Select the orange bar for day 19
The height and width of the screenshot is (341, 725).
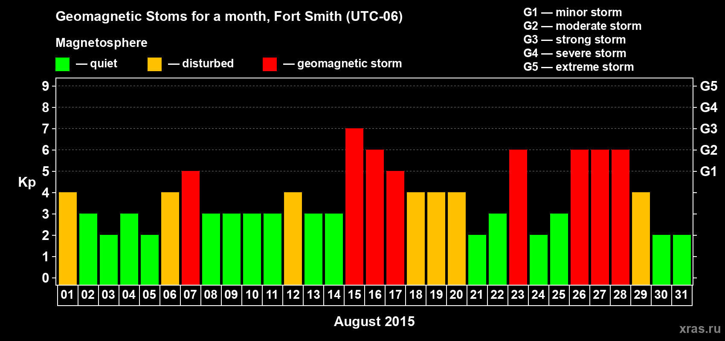pos(436,238)
